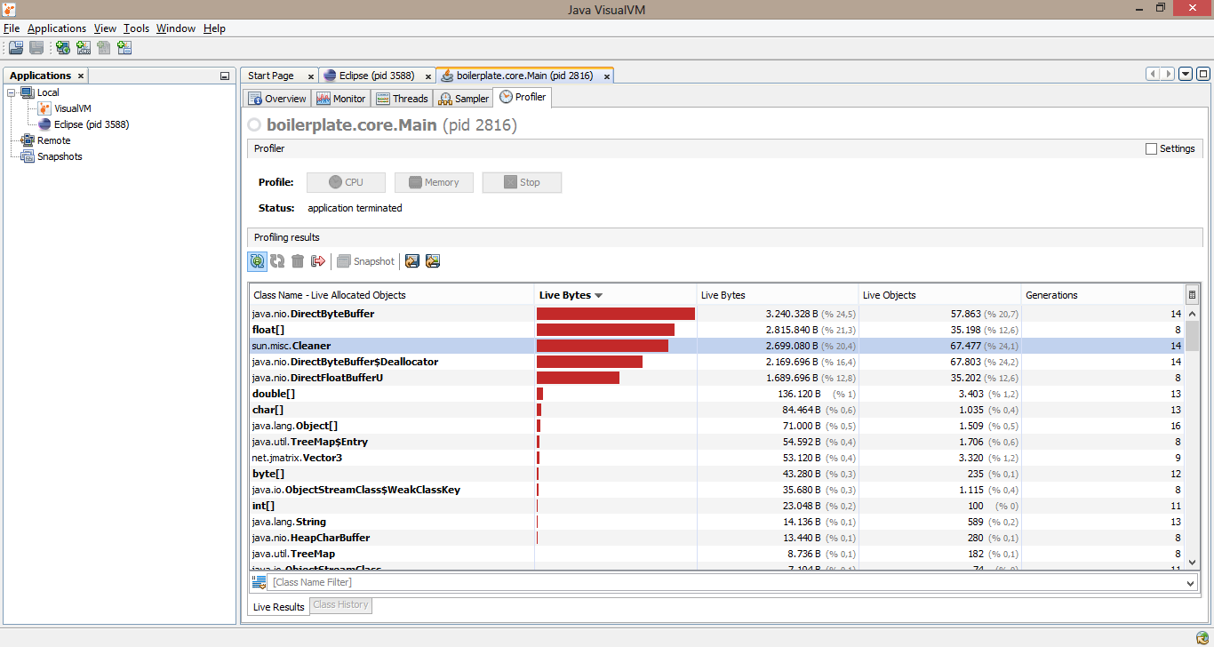
Task: Click the table column selection icon
Action: tap(1192, 295)
